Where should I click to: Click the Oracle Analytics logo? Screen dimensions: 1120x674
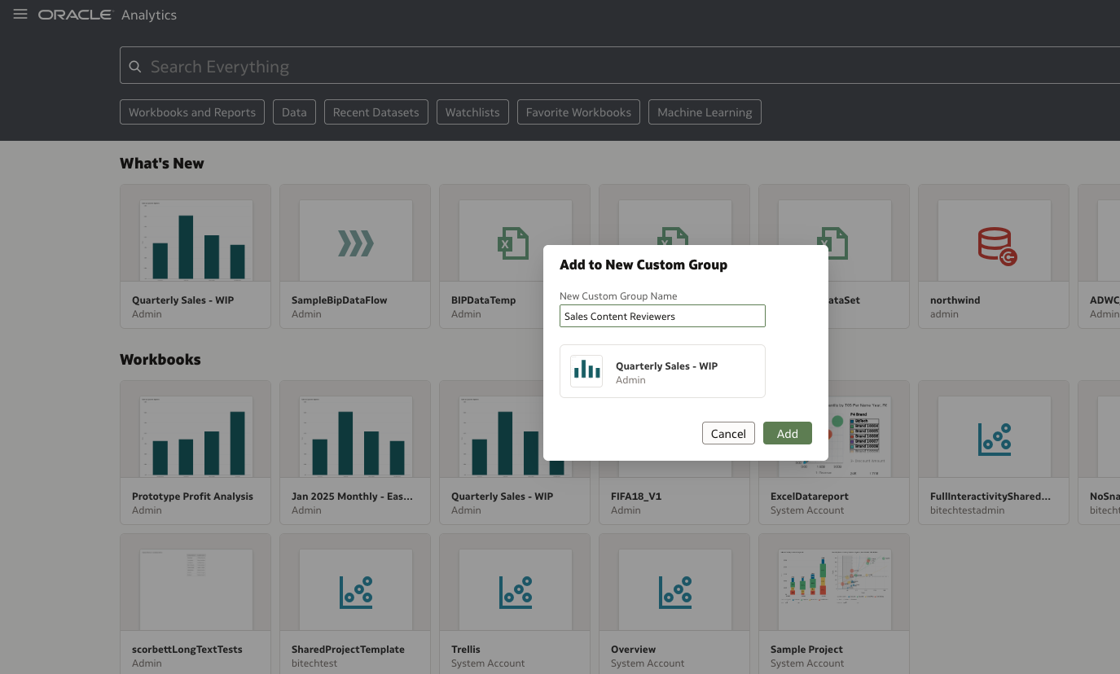(108, 15)
